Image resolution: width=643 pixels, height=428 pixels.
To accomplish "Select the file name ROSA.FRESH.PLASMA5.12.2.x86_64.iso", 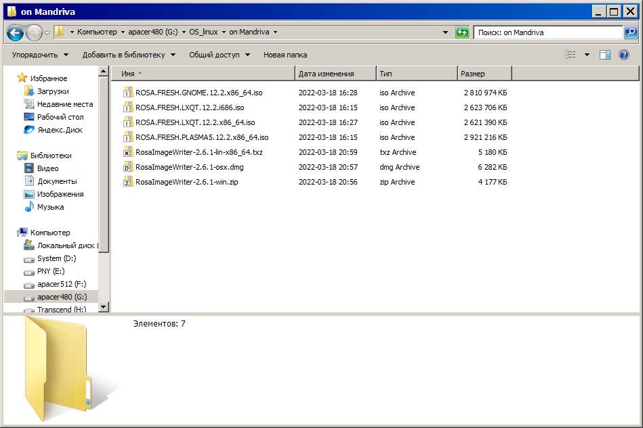I will click(x=202, y=137).
